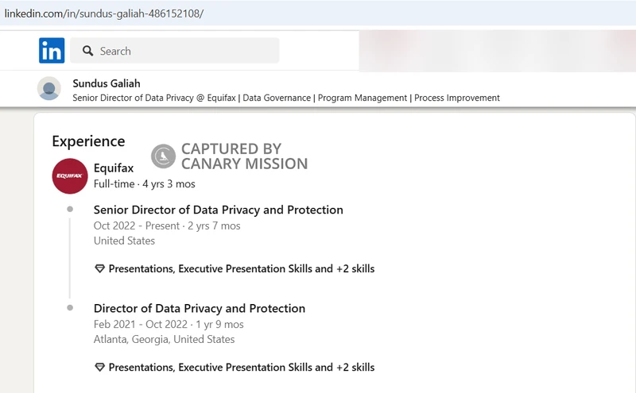Viewport: 636px width, 393px height.
Task: Click timeline dot beside Senior Director role
Action: [x=70, y=210]
